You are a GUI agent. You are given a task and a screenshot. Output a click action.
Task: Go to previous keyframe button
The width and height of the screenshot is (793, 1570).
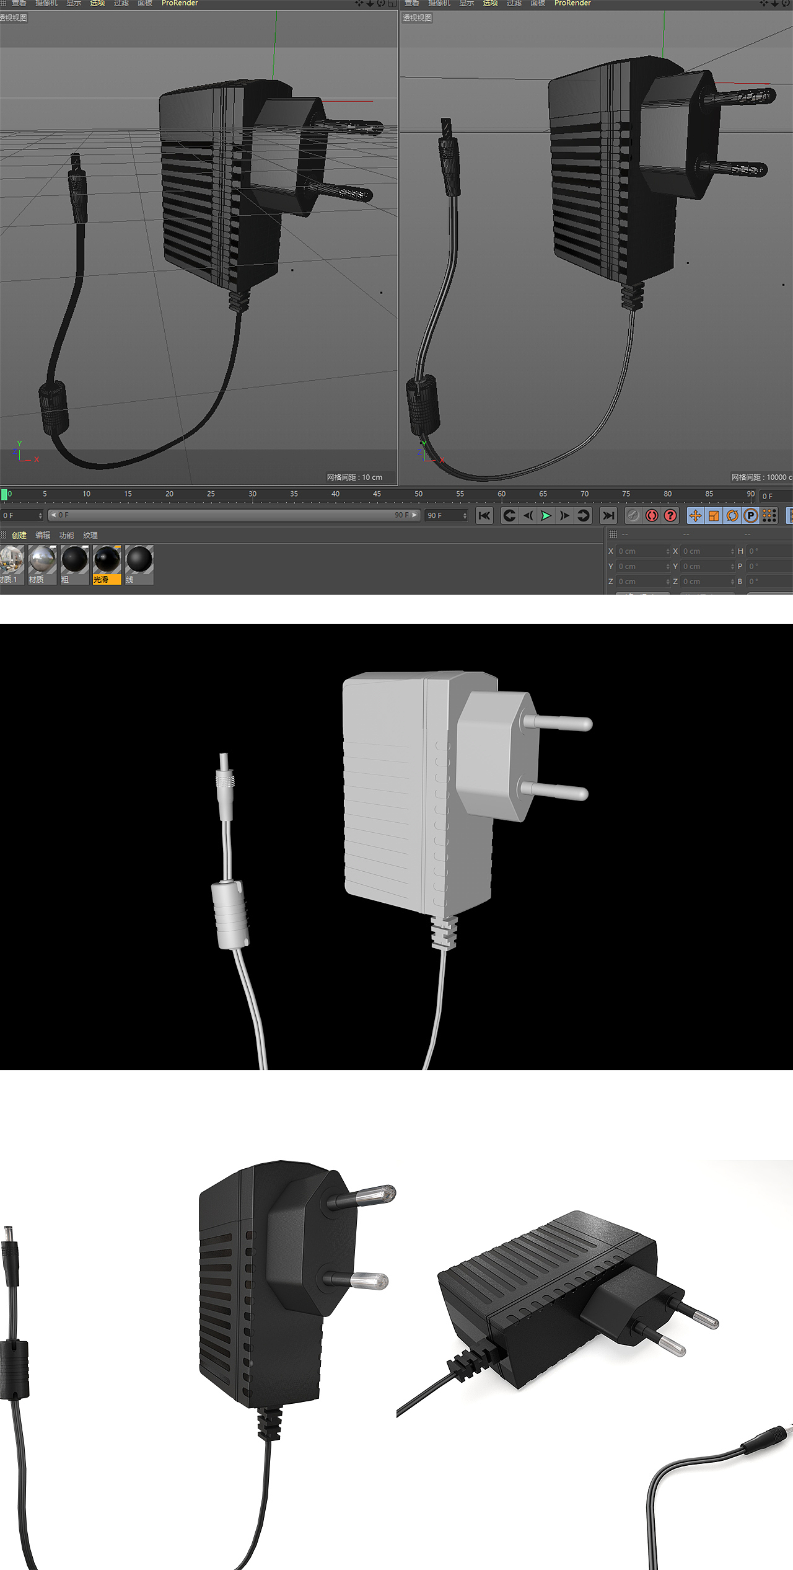tap(509, 515)
